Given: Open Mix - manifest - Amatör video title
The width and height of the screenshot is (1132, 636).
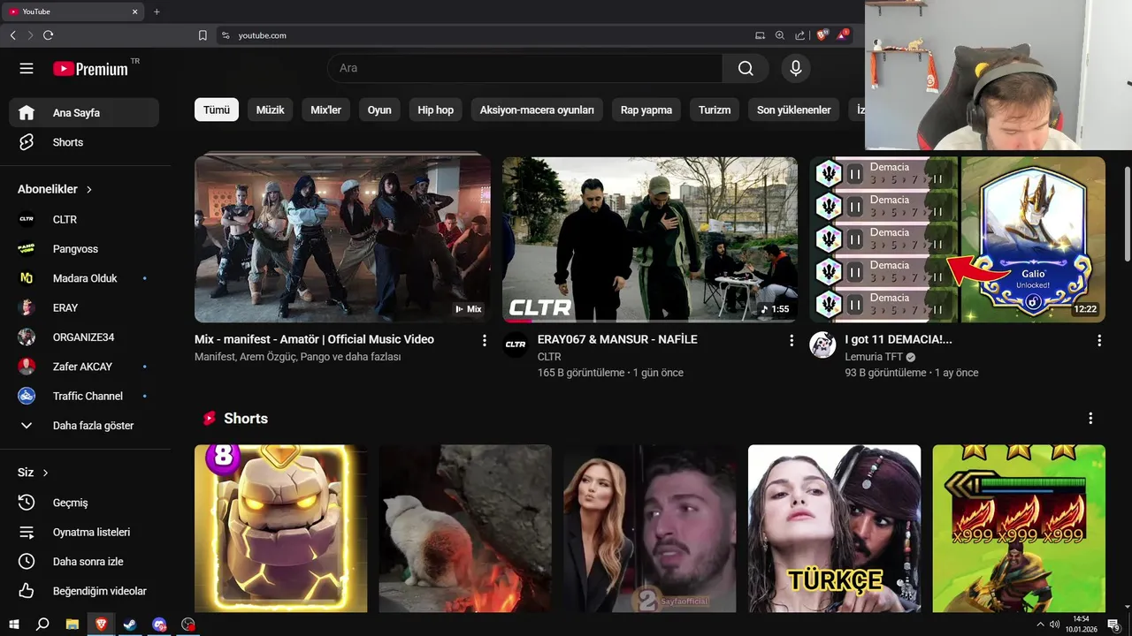Looking at the screenshot, I should [314, 339].
